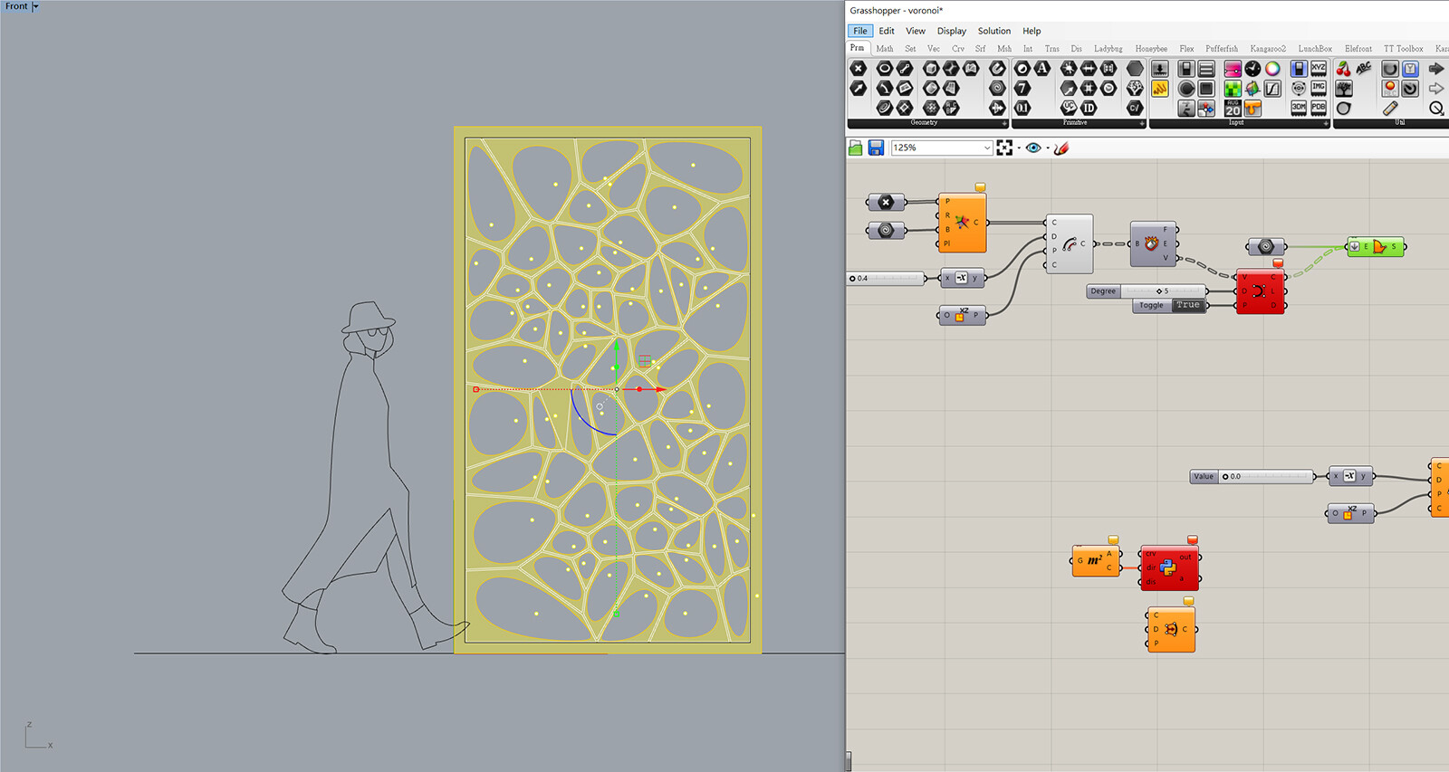The width and height of the screenshot is (1449, 772).
Task: Add the Import XYZ icon
Action: point(1319,68)
